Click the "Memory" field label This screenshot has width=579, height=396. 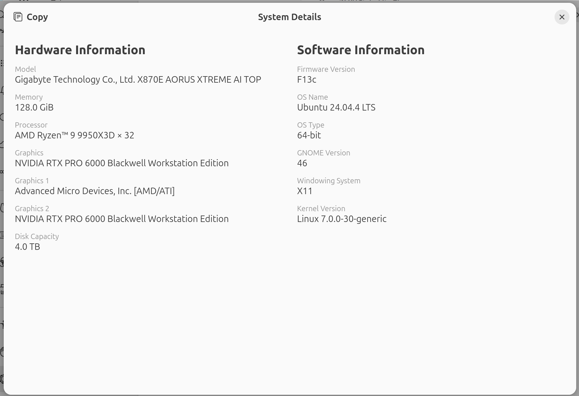(x=29, y=97)
